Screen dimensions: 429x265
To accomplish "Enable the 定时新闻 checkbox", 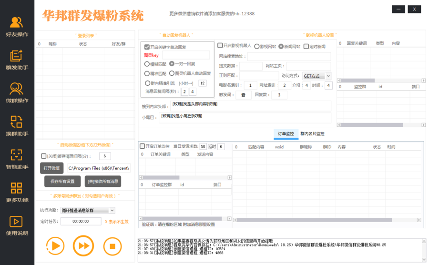I will point(306,47).
